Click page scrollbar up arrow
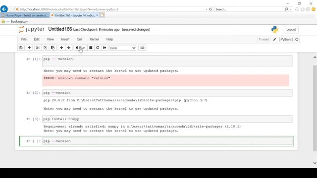Viewport: 317px width, 178px height. coord(315,57)
